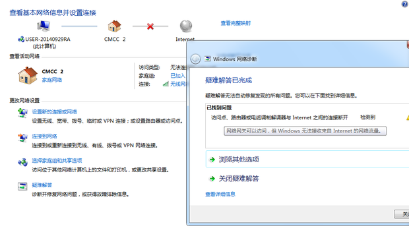
Task: Open 设置新的连接或网络 link
Action: (x=55, y=112)
